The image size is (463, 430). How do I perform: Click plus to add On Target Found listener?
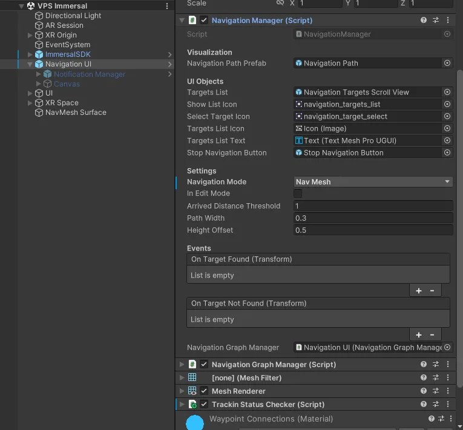click(x=419, y=291)
